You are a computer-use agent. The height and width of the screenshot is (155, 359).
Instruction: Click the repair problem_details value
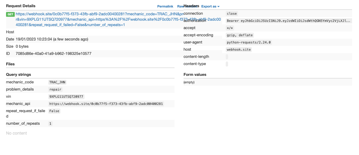(55, 89)
